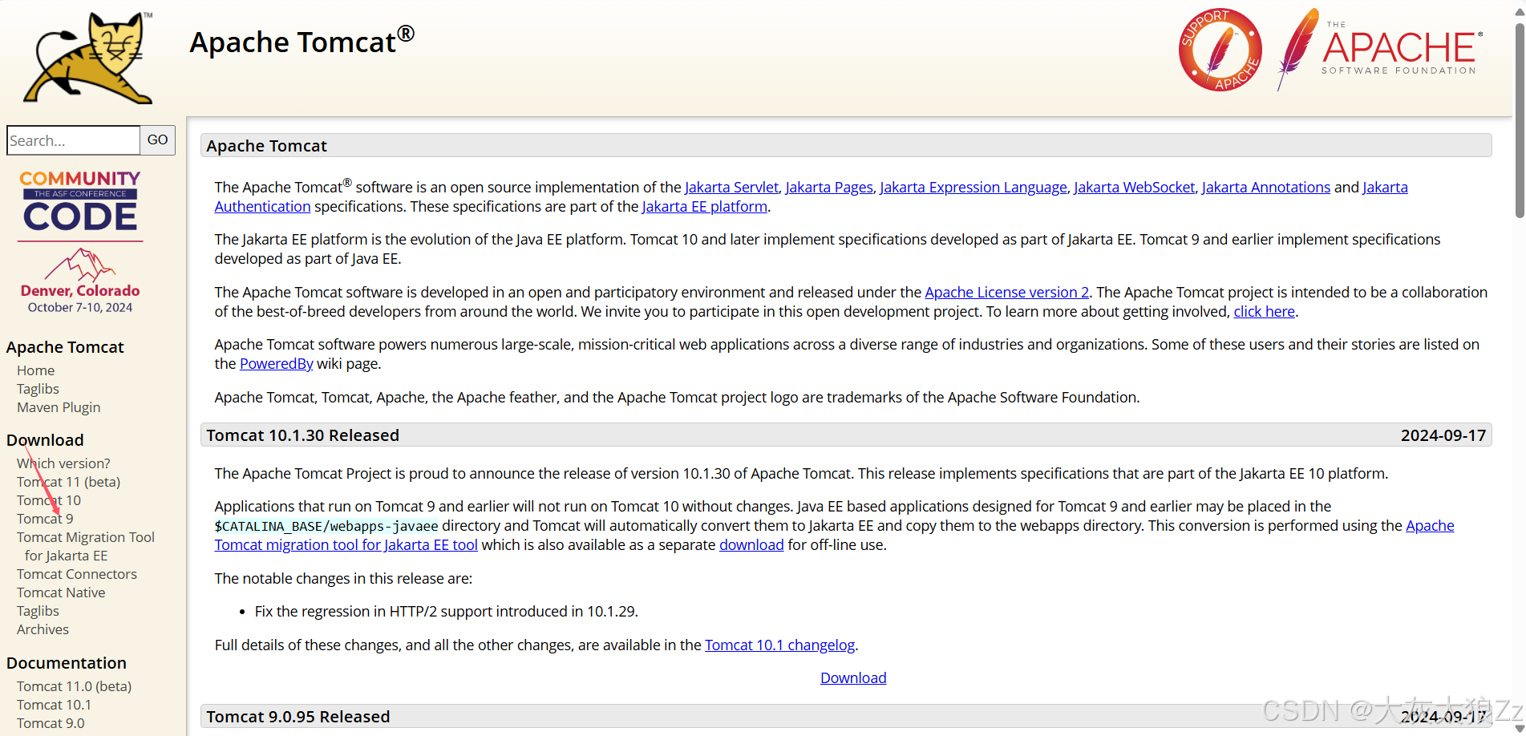Open Tomcat Connectors download link

(x=77, y=574)
